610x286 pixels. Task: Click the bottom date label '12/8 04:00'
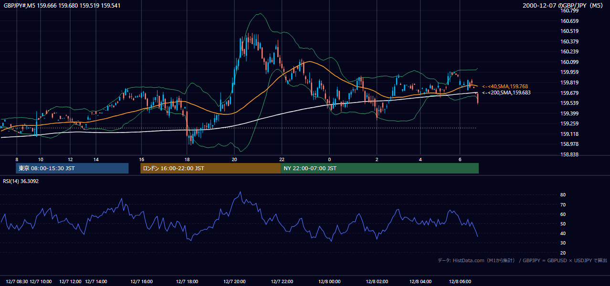point(421,281)
